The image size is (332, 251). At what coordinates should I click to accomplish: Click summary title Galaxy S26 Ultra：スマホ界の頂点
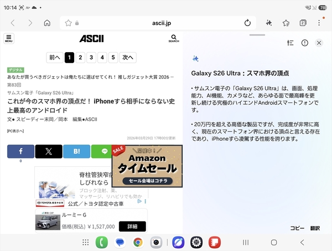pos(240,73)
